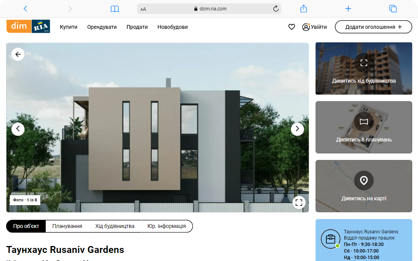Open the Орендувати menu item
Screen dimensions: 418x261
102,27
